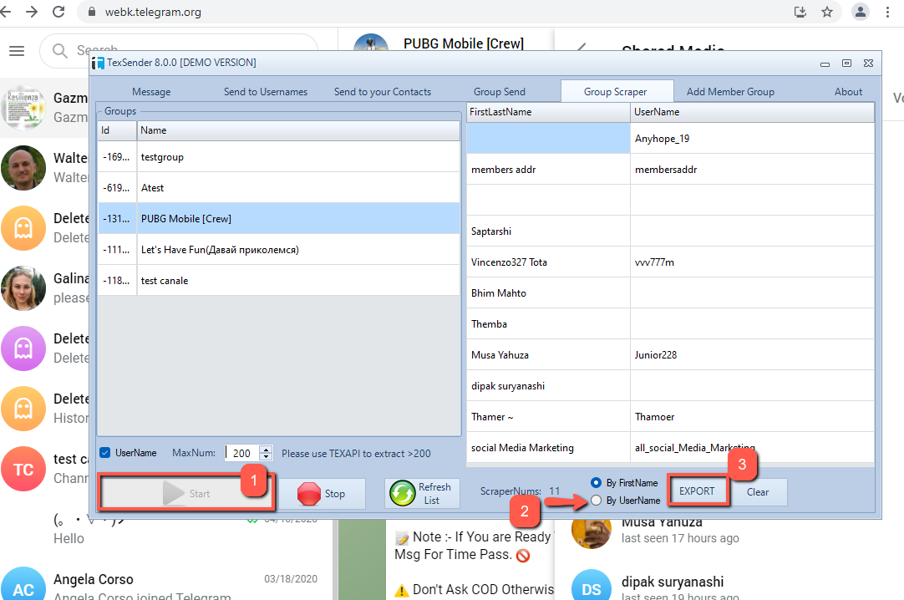Open the Chrome profile avatar icon
The height and width of the screenshot is (600, 904).
click(860, 13)
